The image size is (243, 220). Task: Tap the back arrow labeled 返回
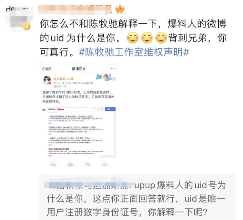coord(46,69)
